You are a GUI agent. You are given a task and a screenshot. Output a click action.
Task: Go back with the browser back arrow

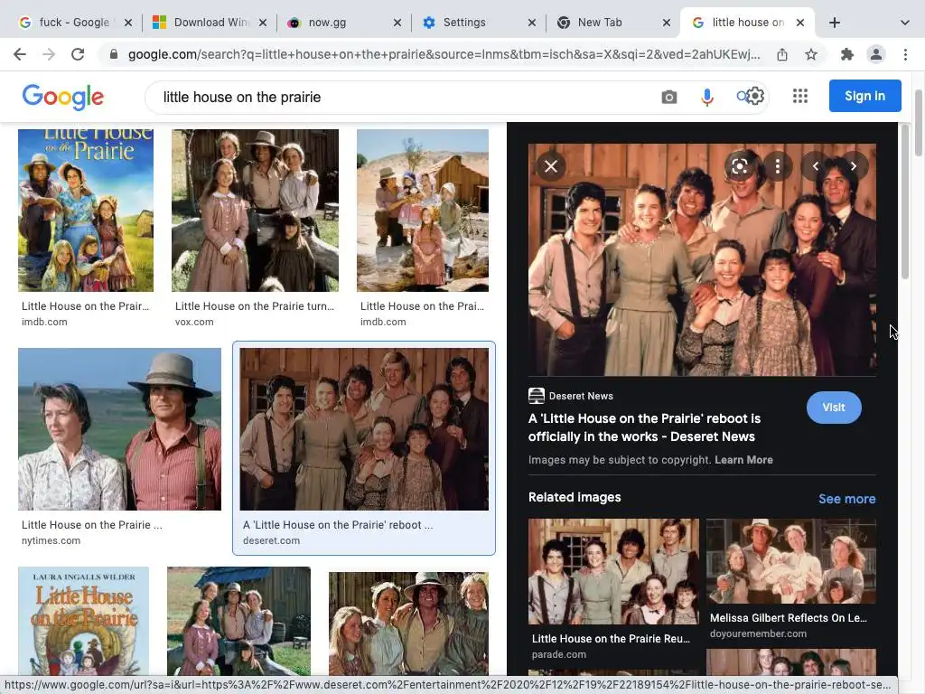[x=20, y=54]
